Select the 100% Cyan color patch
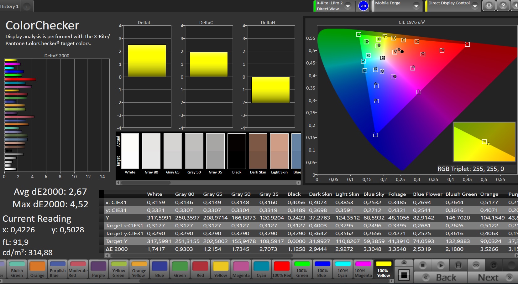This screenshot has width=518, height=284. coord(343,269)
